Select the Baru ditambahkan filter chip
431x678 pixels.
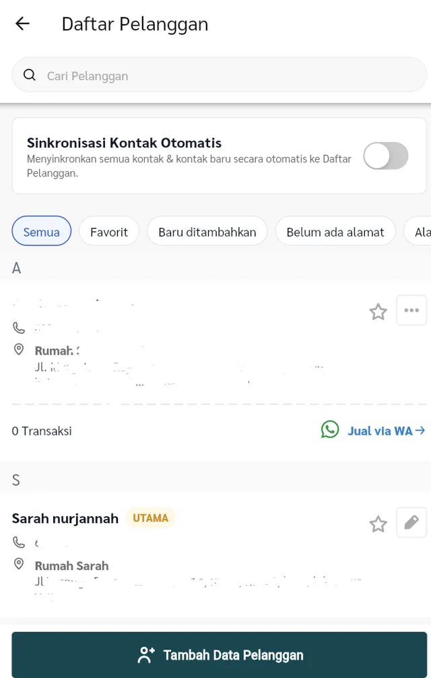coord(207,231)
